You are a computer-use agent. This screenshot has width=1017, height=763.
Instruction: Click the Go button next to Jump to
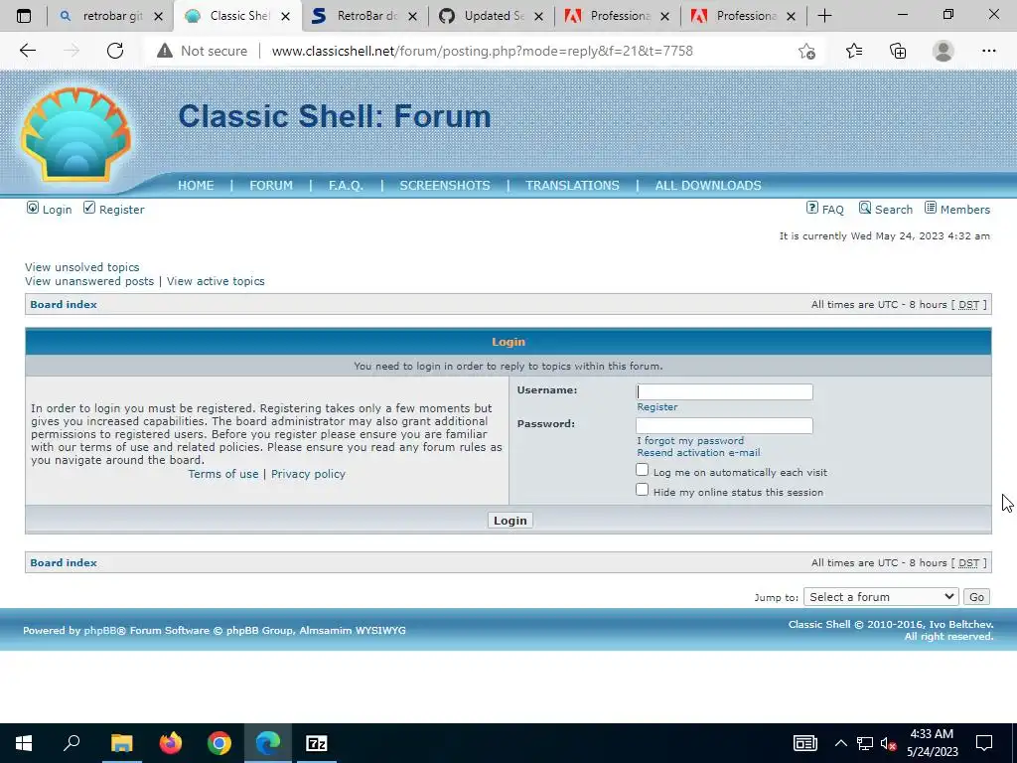(x=977, y=597)
